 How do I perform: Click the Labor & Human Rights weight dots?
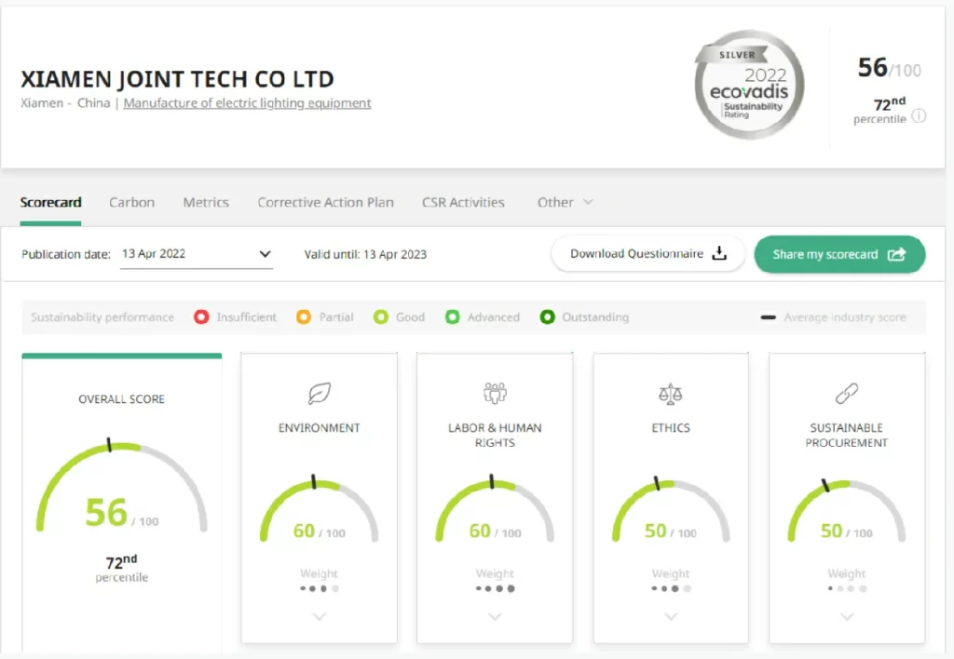coord(495,588)
